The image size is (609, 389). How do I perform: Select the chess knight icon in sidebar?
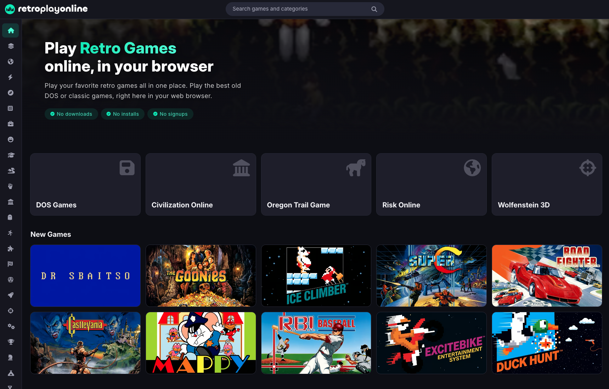pyautogui.click(x=11, y=357)
